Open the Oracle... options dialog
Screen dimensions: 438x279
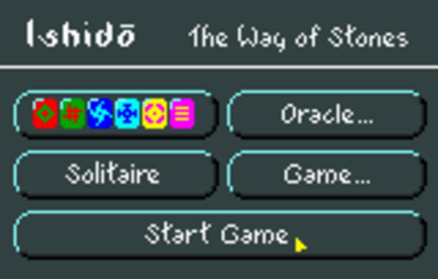tap(327, 114)
